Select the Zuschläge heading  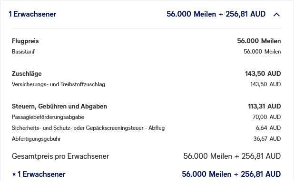point(27,73)
